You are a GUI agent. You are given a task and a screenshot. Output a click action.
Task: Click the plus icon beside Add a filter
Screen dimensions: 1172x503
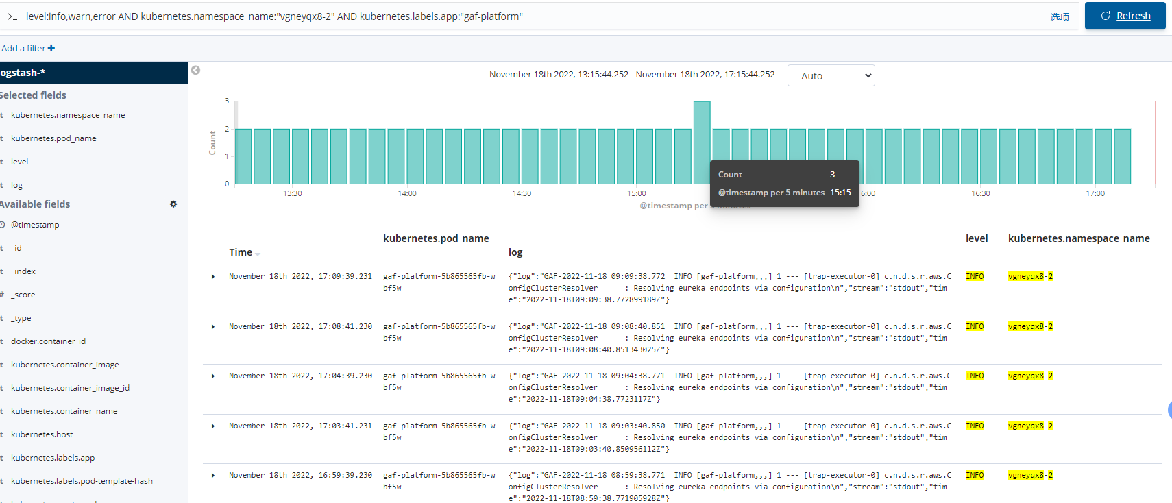51,48
